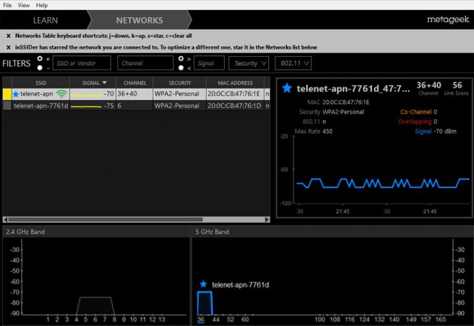The height and width of the screenshot is (326, 474).
Task: Open the Help menu
Action: (x=41, y=5)
